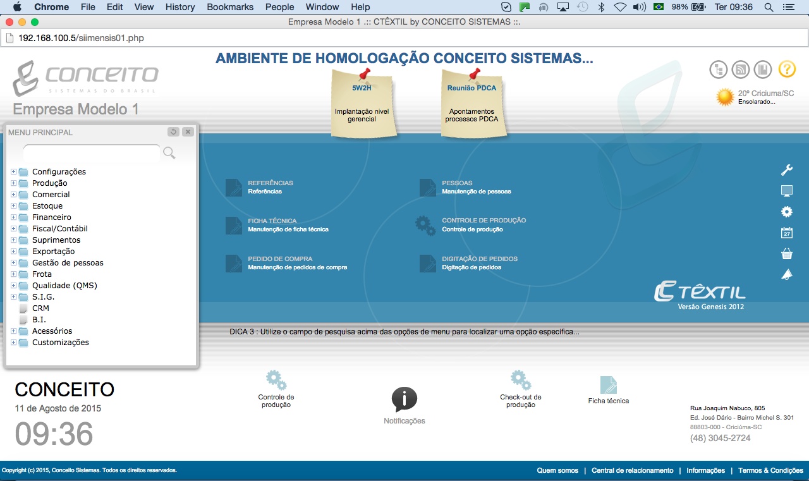Expand the Financeiro folder
This screenshot has width=809, height=481.
point(14,217)
